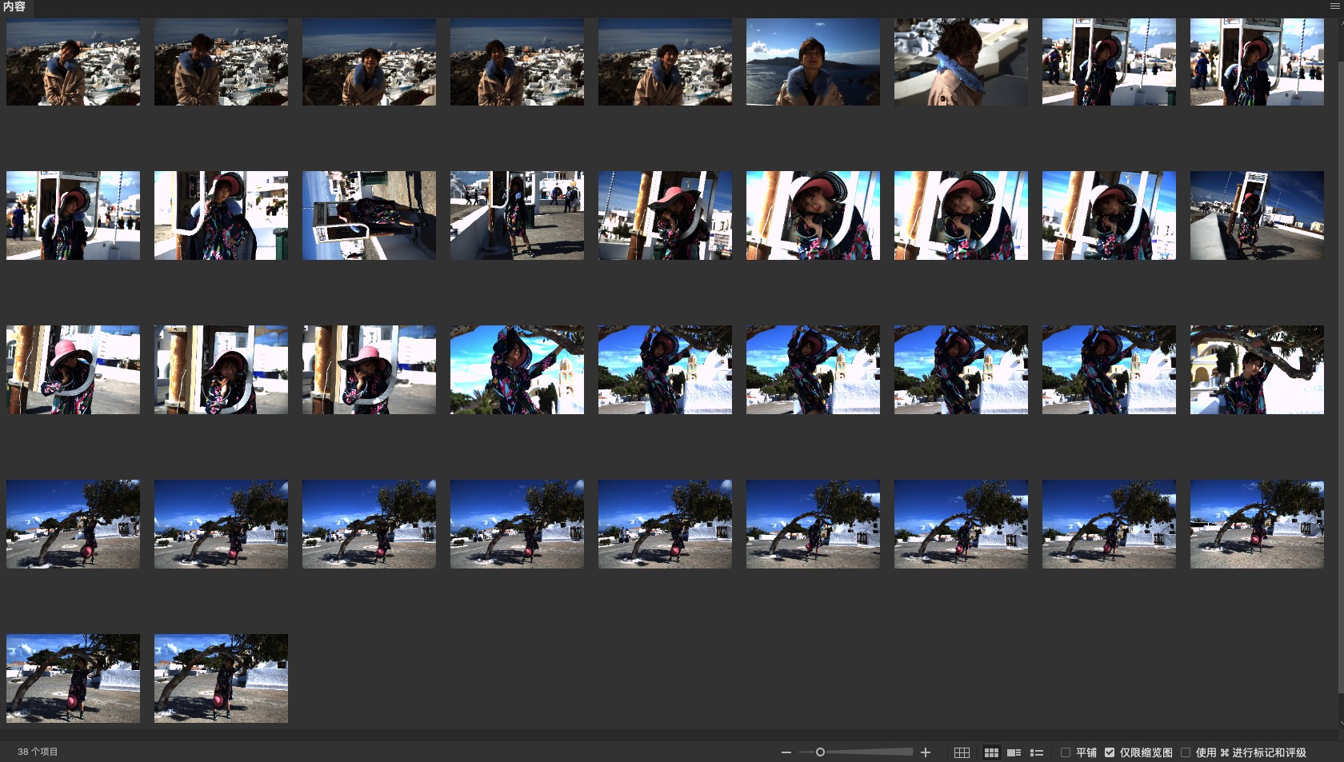Click the down arrow of the vertical scrollbar
1344x762 pixels.
point(1341,724)
